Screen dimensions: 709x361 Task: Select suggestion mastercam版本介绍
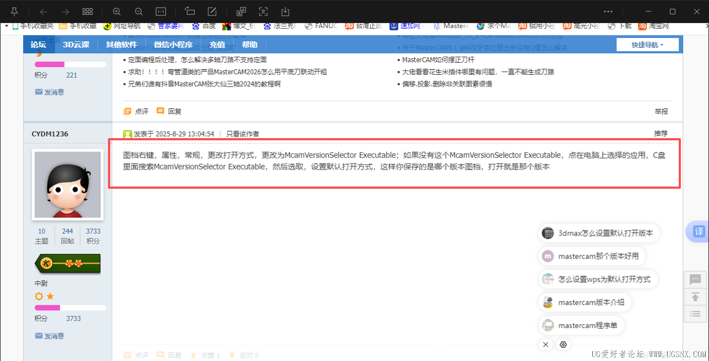tap(584, 303)
